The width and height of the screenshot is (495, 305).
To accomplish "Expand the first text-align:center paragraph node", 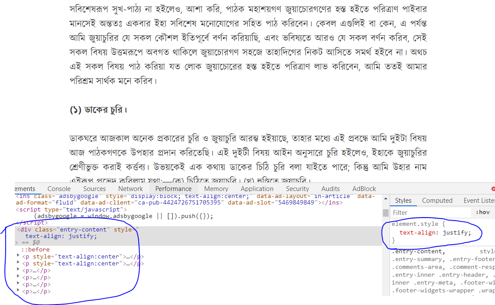I will coord(18,256).
